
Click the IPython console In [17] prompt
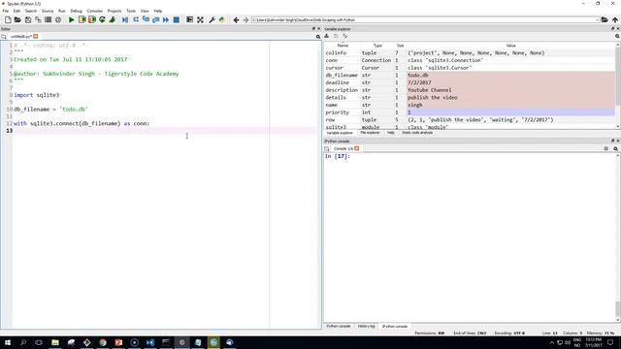point(338,156)
